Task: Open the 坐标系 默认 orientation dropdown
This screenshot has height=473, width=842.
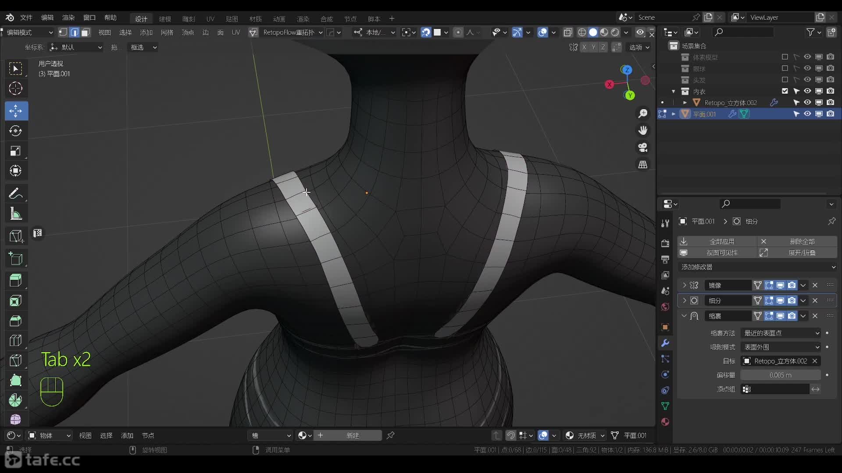Action: 76,47
